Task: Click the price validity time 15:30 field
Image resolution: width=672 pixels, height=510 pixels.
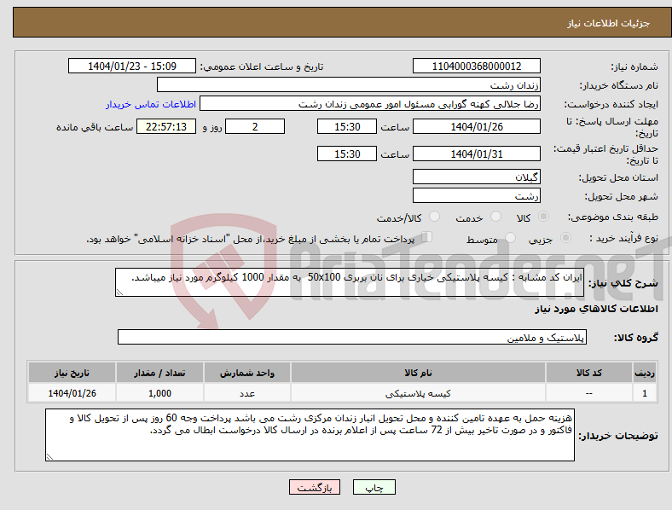Action: (347, 154)
